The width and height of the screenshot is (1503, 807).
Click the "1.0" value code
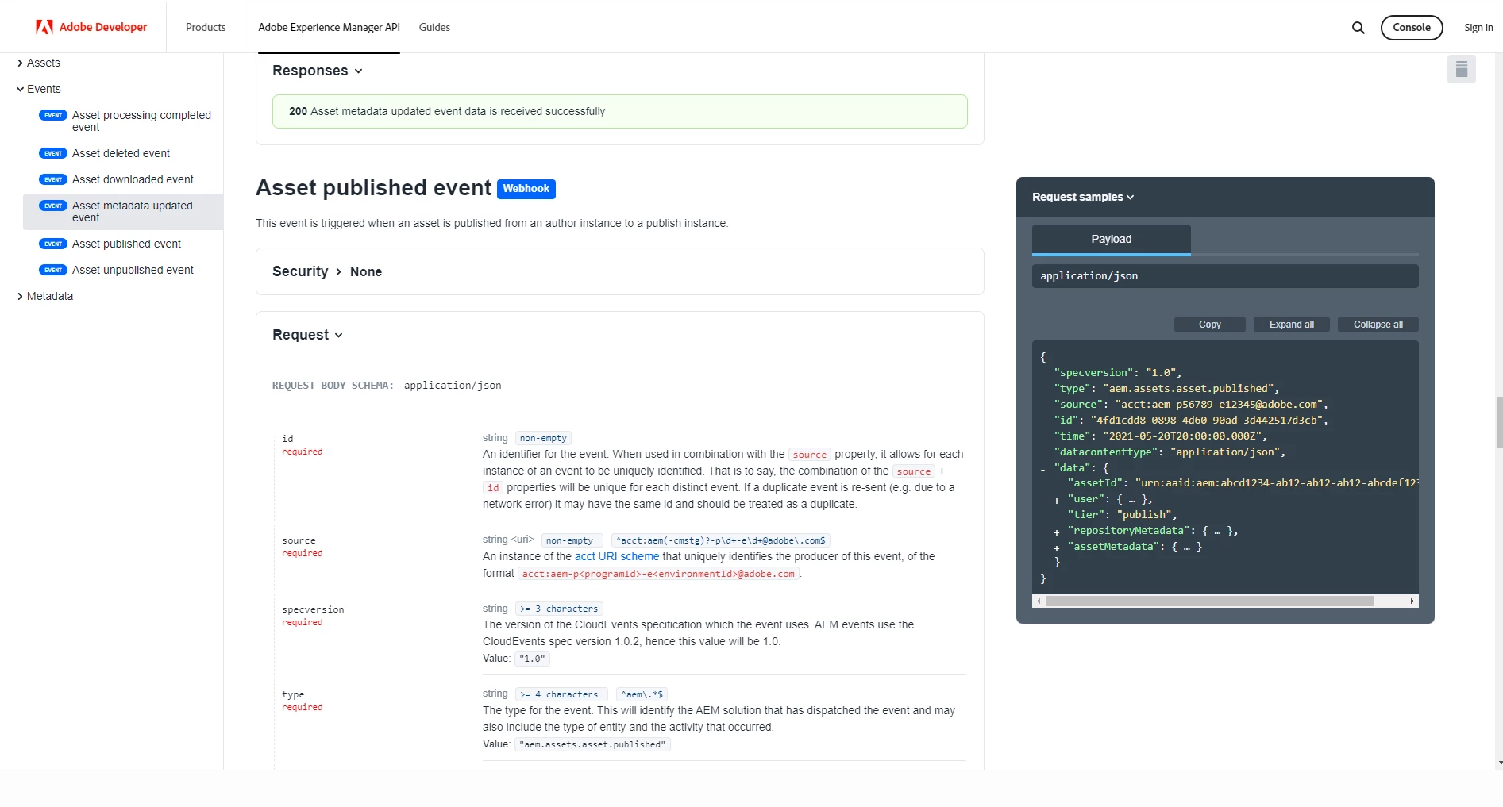[532, 659]
